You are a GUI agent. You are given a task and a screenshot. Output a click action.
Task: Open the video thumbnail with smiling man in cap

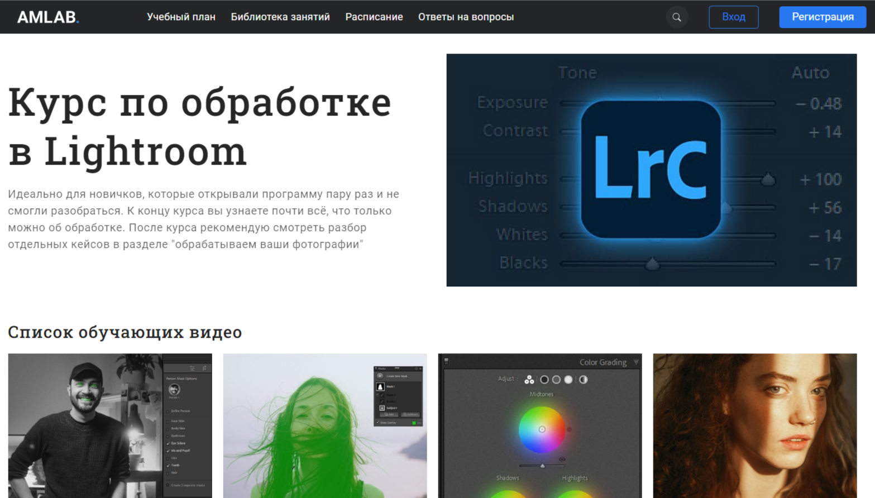(x=110, y=425)
